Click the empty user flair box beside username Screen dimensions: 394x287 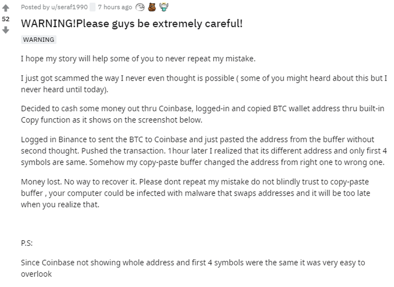[92, 7]
